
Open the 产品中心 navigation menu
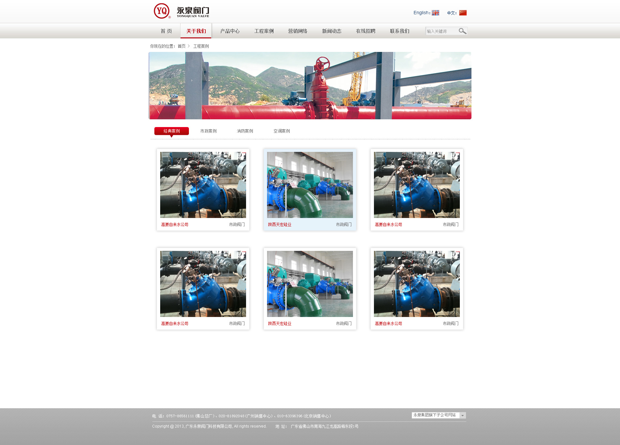point(230,31)
